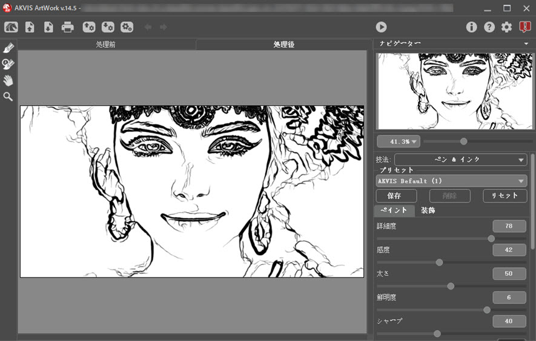
Task: Adjust the navigator zoom slider
Action: 463,141
